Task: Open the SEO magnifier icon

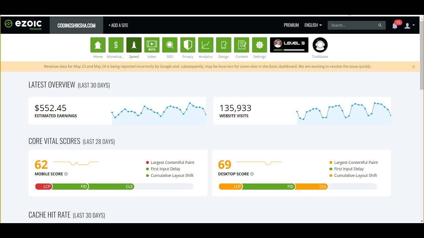Action: (170, 45)
